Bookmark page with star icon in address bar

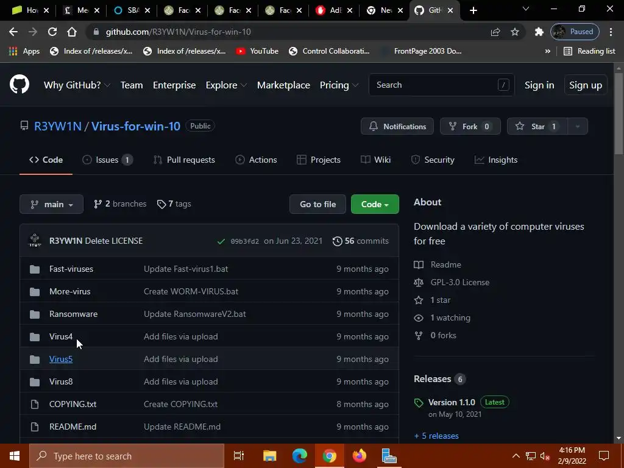pos(515,32)
